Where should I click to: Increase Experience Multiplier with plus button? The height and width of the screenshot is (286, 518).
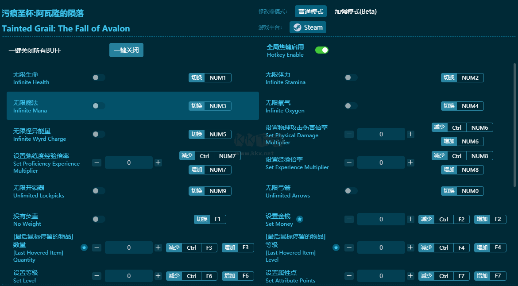click(x=410, y=162)
